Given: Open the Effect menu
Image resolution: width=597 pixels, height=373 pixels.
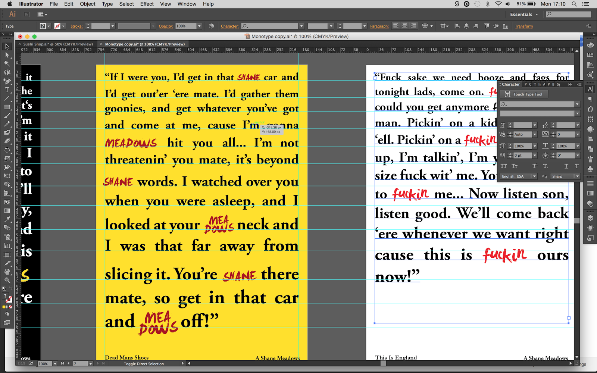Looking at the screenshot, I should [147, 4].
